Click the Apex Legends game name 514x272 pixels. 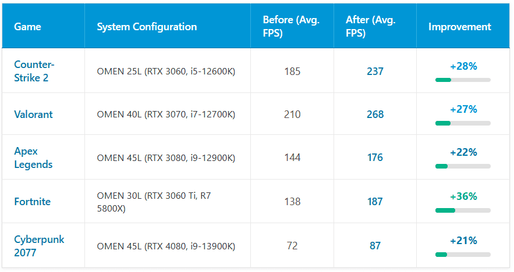click(33, 158)
